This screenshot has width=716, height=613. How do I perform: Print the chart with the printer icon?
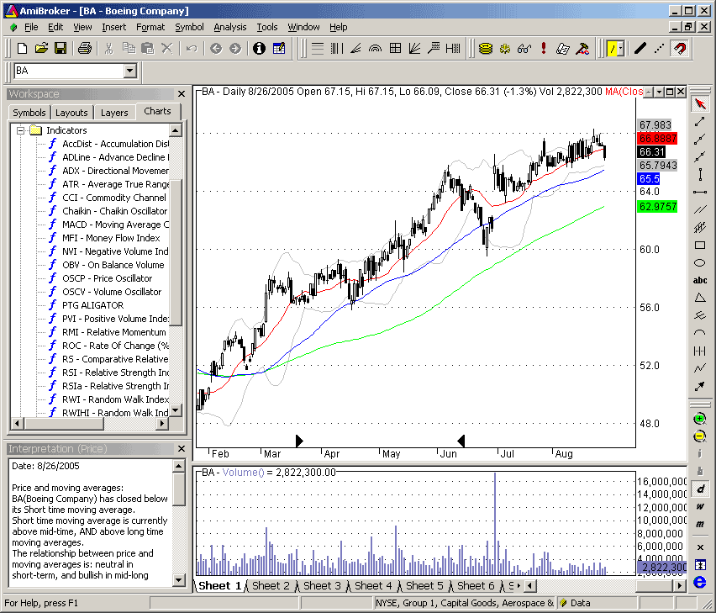point(85,48)
